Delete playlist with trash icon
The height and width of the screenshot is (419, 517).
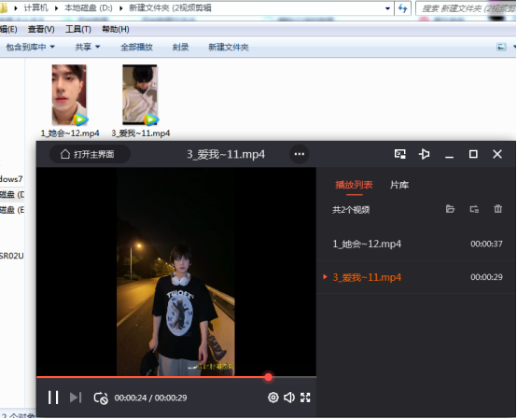pyautogui.click(x=498, y=209)
